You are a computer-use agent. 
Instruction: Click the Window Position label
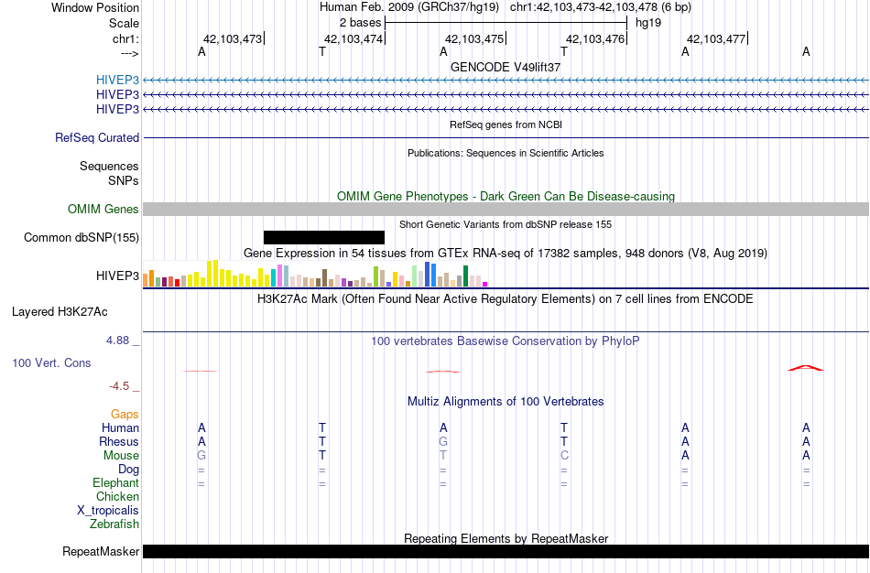(95, 7)
